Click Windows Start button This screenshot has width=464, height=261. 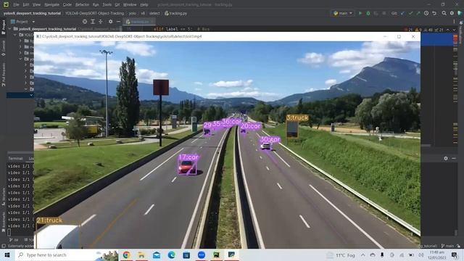7,254
